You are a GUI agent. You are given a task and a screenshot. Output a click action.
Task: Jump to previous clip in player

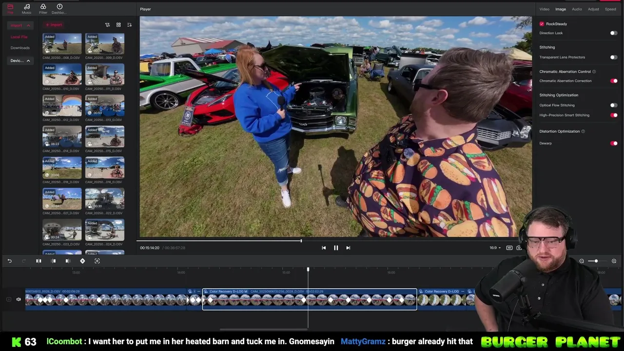tap(324, 248)
